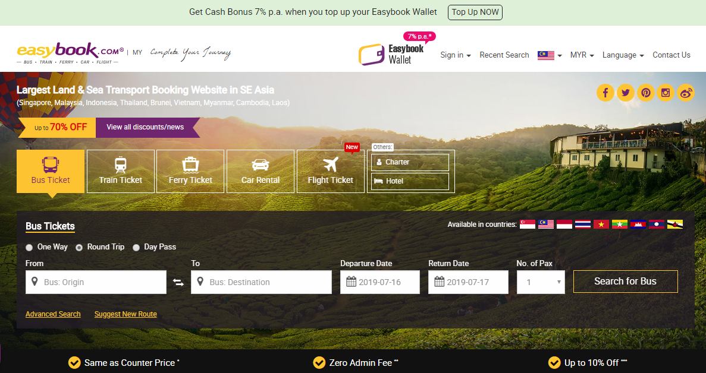
Task: Select the Charter option
Action: [410, 162]
